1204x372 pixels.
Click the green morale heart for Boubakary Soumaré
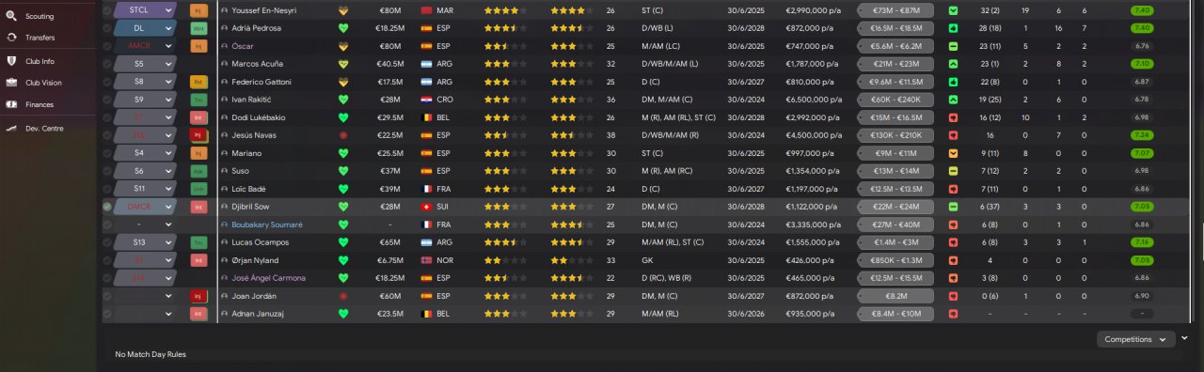click(343, 225)
